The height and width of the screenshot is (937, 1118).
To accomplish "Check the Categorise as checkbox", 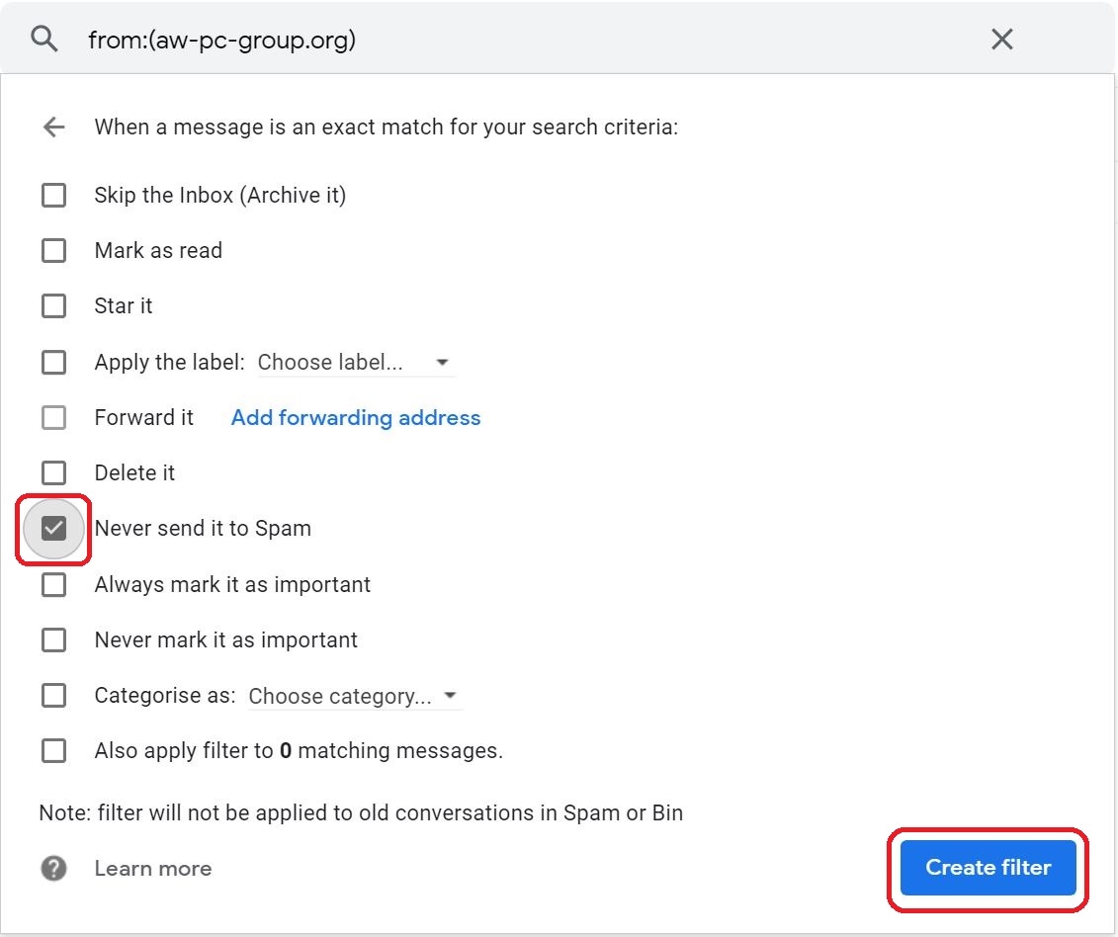I will tap(53, 695).
